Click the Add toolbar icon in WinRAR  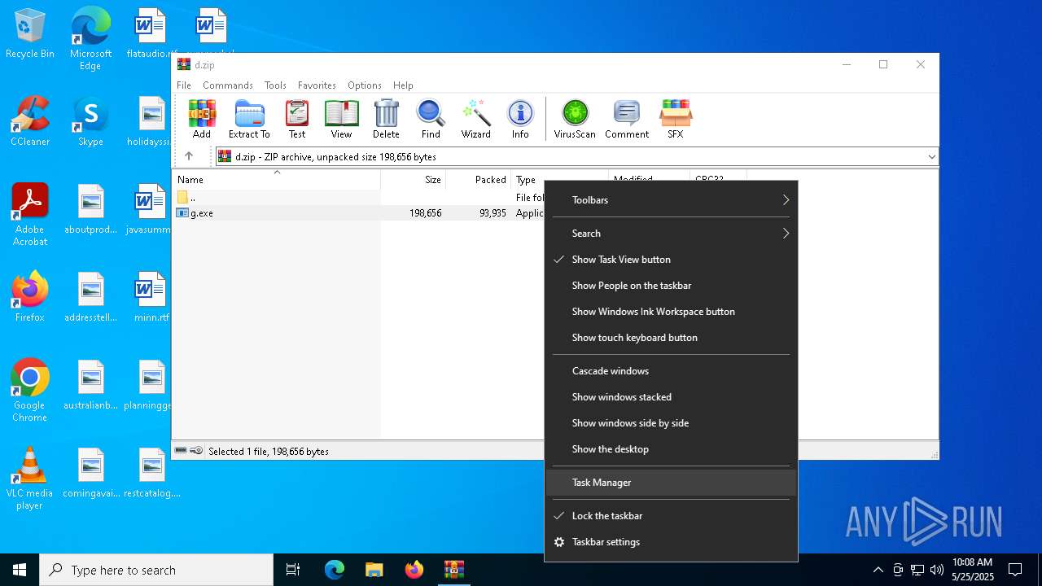click(202, 120)
